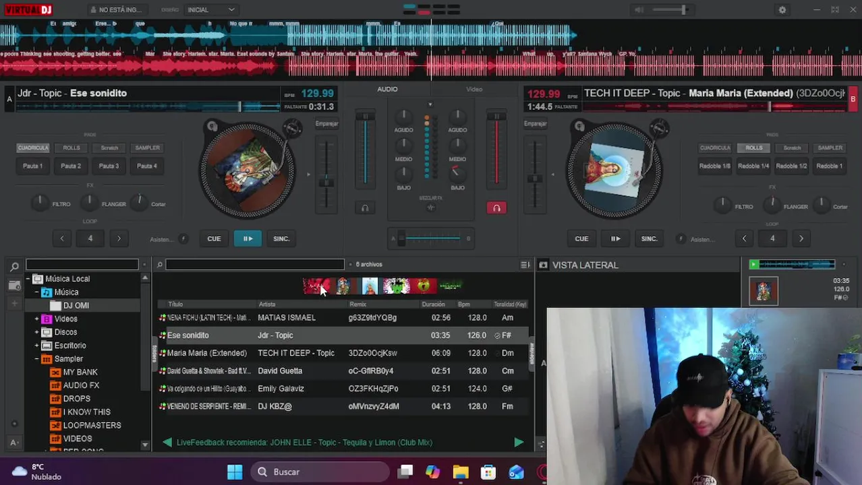
Task: Click the crossfader slider
Action: click(x=432, y=238)
